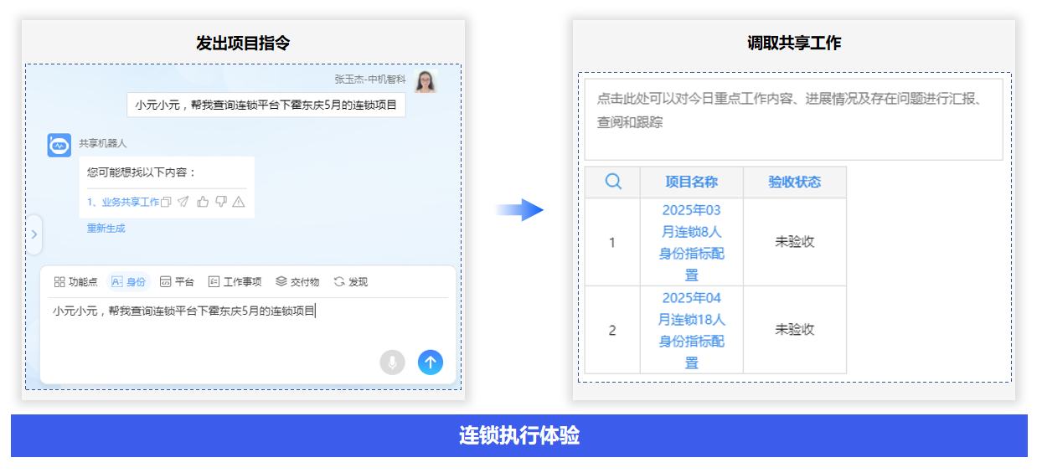
Task: Click the 您可能想找以下内容 text
Action: pos(142,172)
